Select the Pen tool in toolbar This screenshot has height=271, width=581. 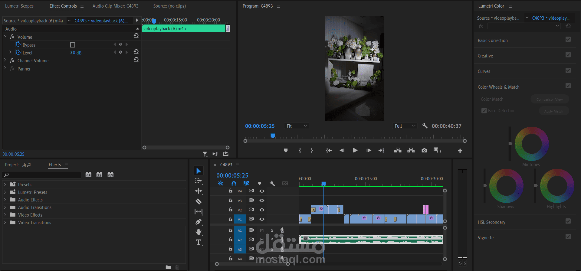(x=199, y=222)
